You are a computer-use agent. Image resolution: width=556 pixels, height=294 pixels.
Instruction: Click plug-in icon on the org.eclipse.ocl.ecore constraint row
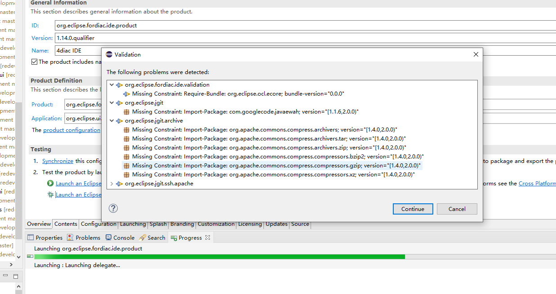click(127, 94)
